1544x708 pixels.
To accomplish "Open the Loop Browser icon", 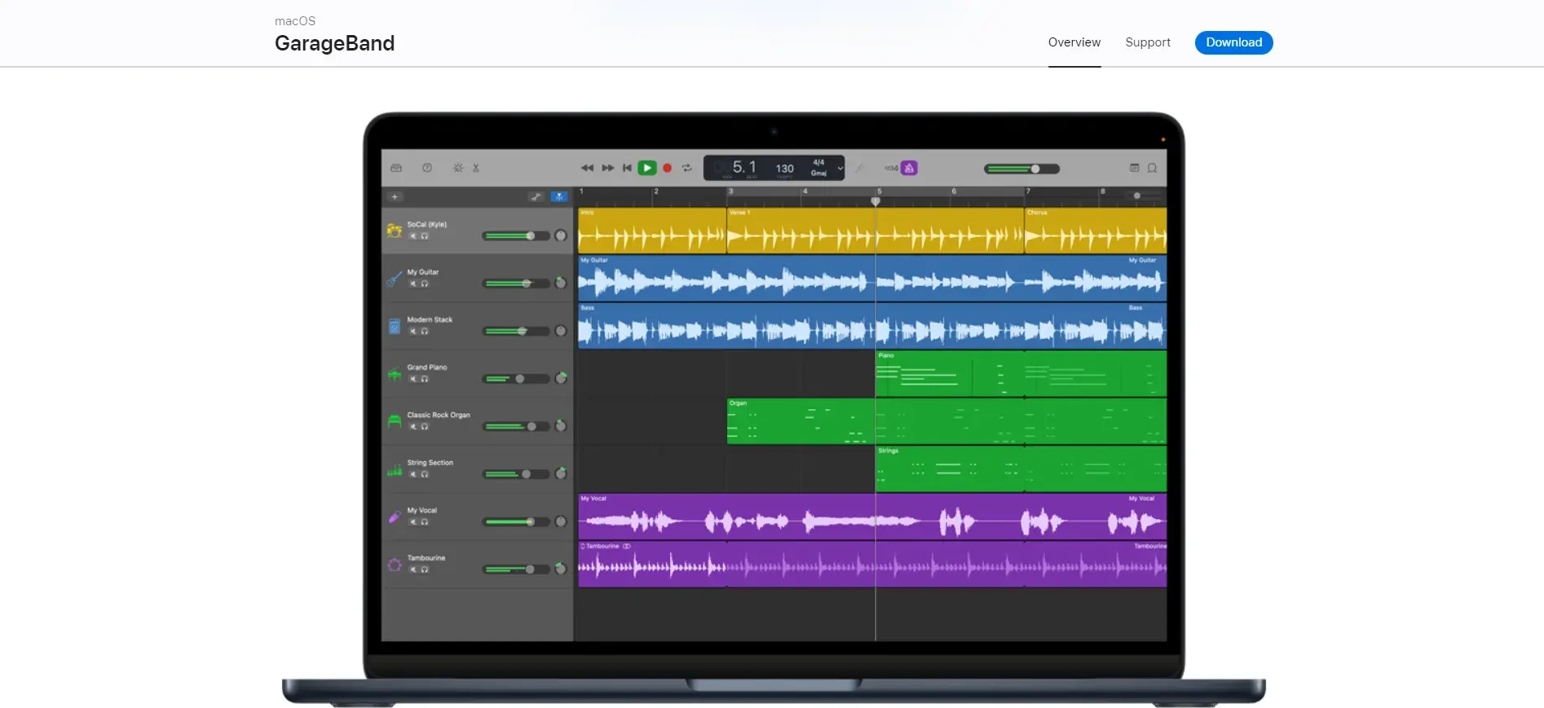I will pos(1153,168).
